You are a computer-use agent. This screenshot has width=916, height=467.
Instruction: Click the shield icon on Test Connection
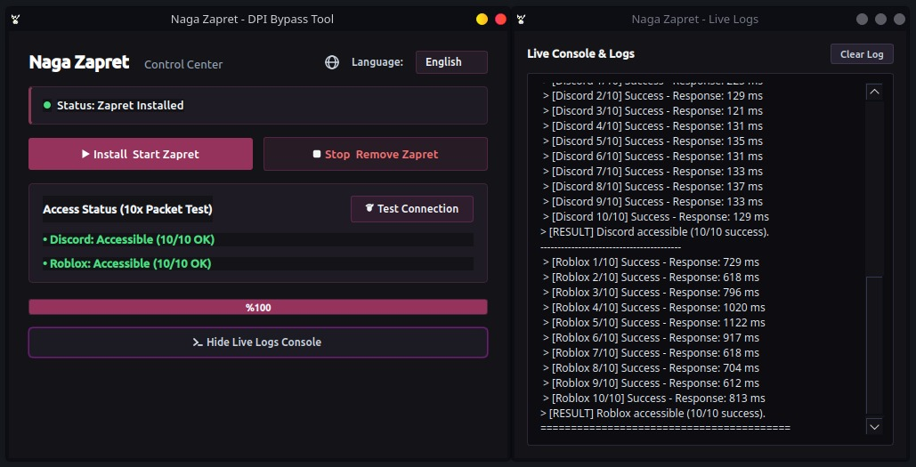tap(369, 208)
